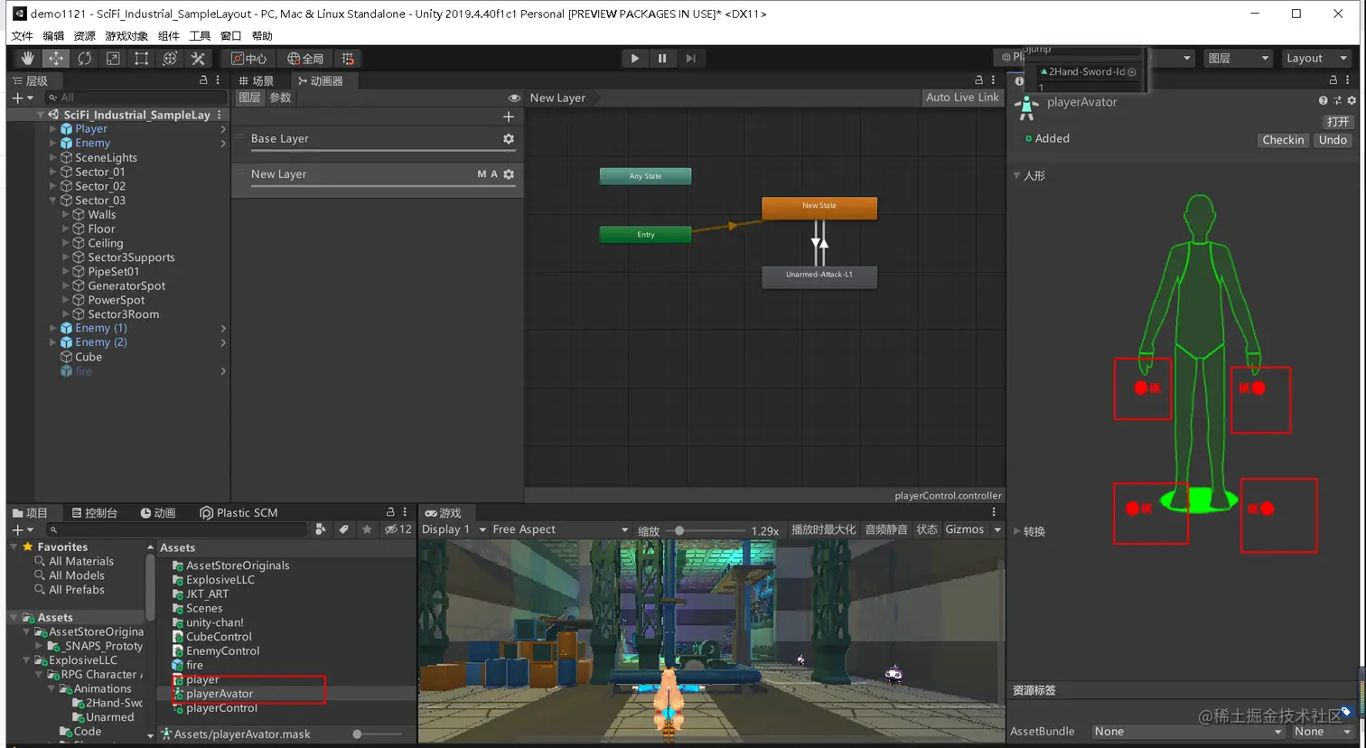The height and width of the screenshot is (748, 1366).
Task: Open Base Layer settings gear
Action: [509, 139]
